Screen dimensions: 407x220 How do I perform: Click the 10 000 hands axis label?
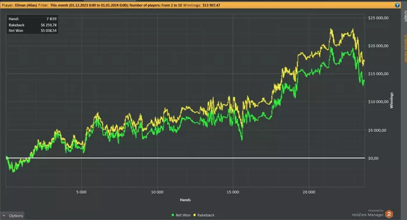(x=158, y=192)
